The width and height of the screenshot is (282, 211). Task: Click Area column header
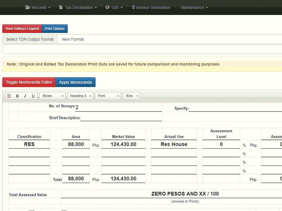coord(76,137)
